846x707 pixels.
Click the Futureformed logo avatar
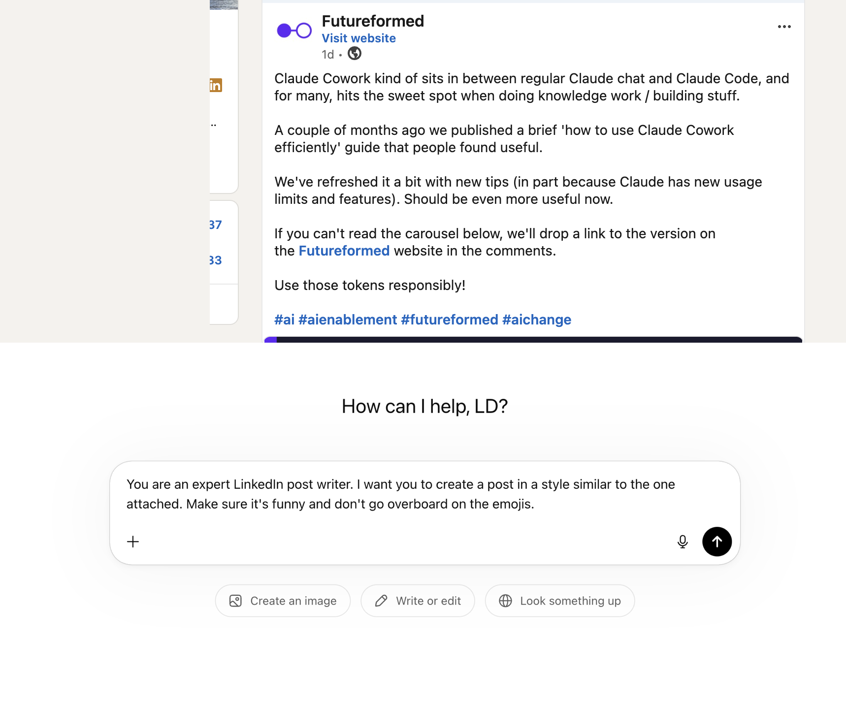pyautogui.click(x=294, y=31)
